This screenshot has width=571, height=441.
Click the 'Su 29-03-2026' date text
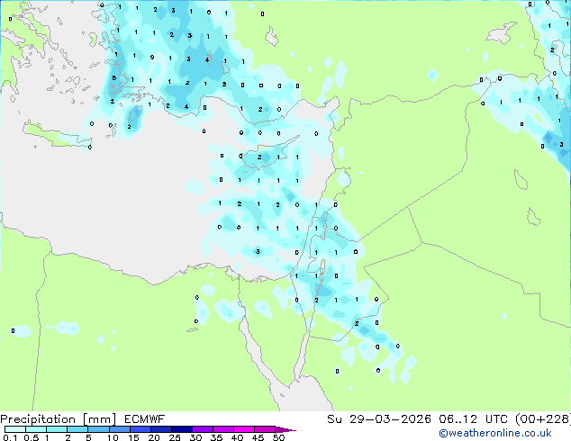point(379,419)
